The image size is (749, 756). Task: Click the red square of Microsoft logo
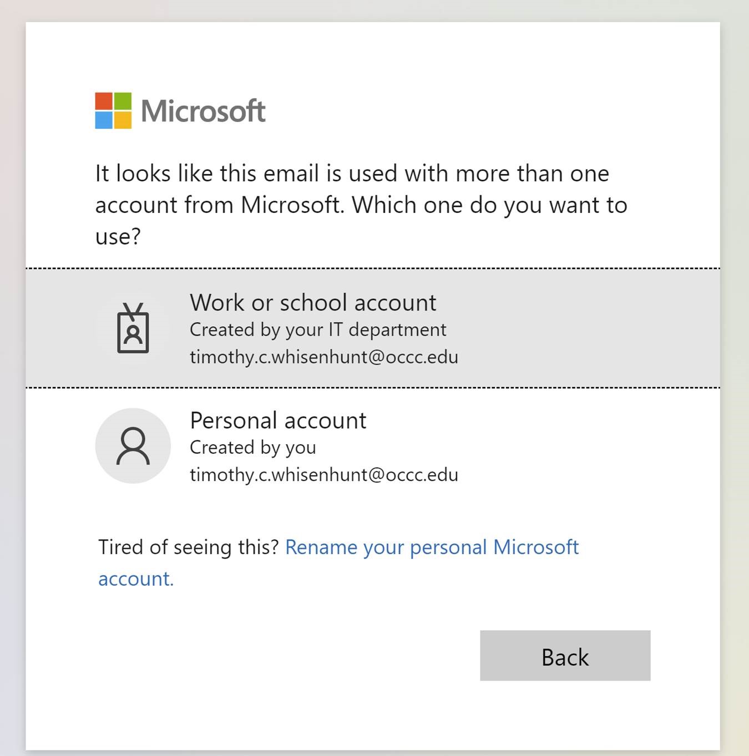(x=104, y=101)
